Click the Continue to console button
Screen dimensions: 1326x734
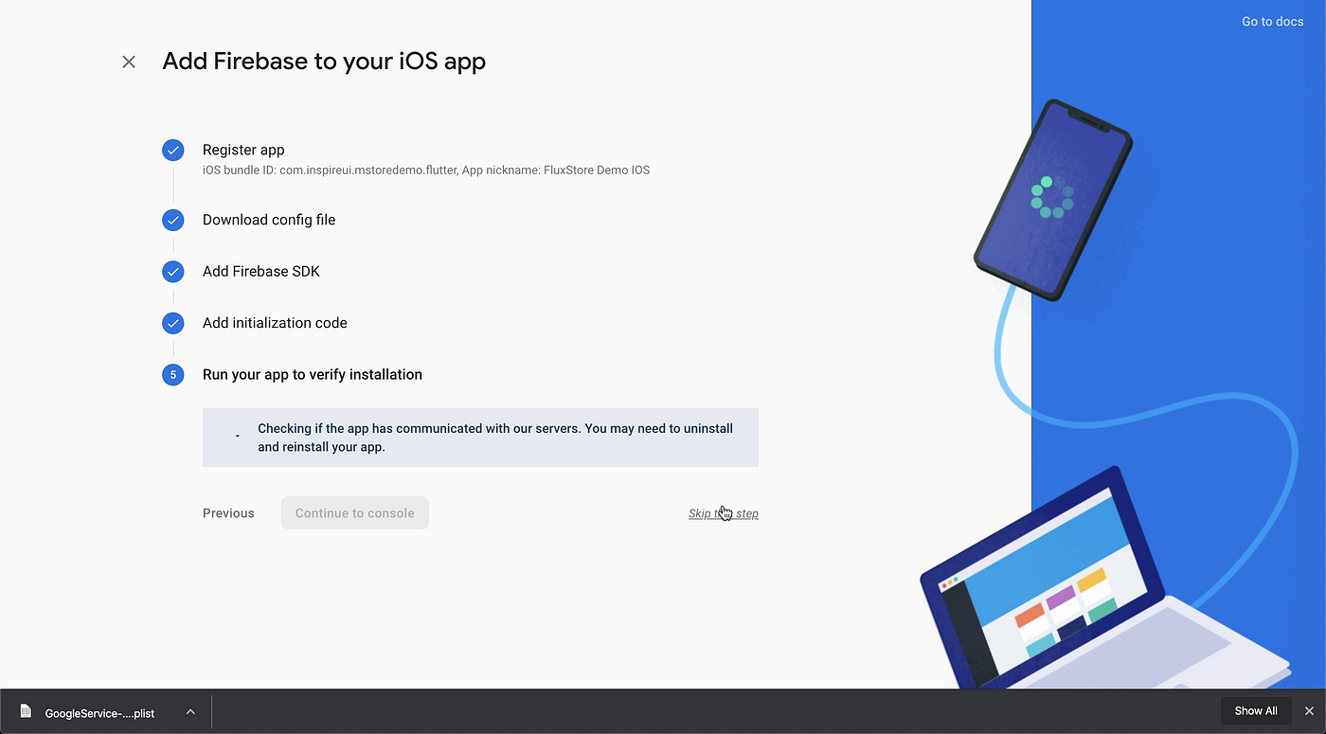coord(354,513)
